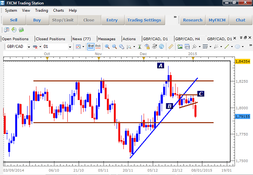
Task: Open Trading Settings
Action: pyautogui.click(x=144, y=20)
